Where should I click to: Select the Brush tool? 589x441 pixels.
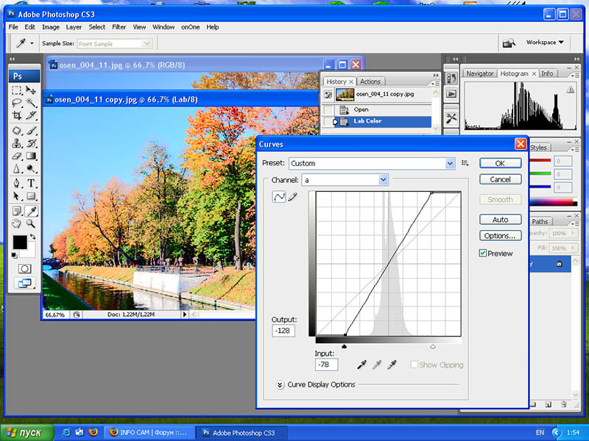tap(31, 131)
